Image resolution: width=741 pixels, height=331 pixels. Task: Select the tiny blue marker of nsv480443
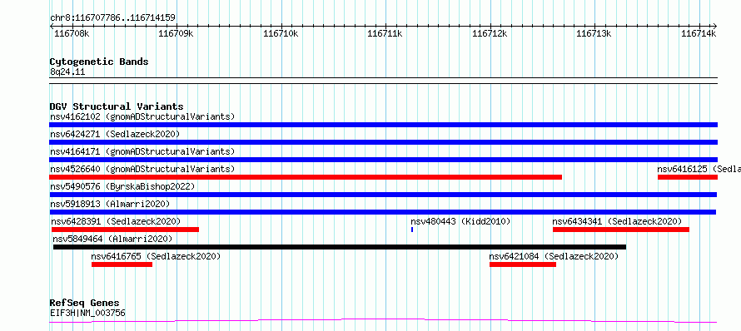click(412, 230)
